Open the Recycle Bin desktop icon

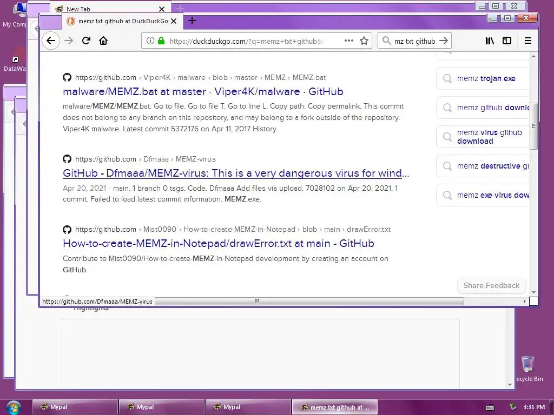point(529,369)
